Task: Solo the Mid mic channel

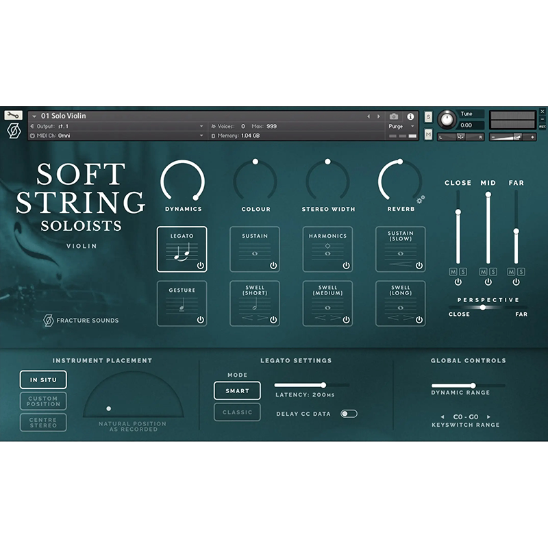Action: (493, 271)
